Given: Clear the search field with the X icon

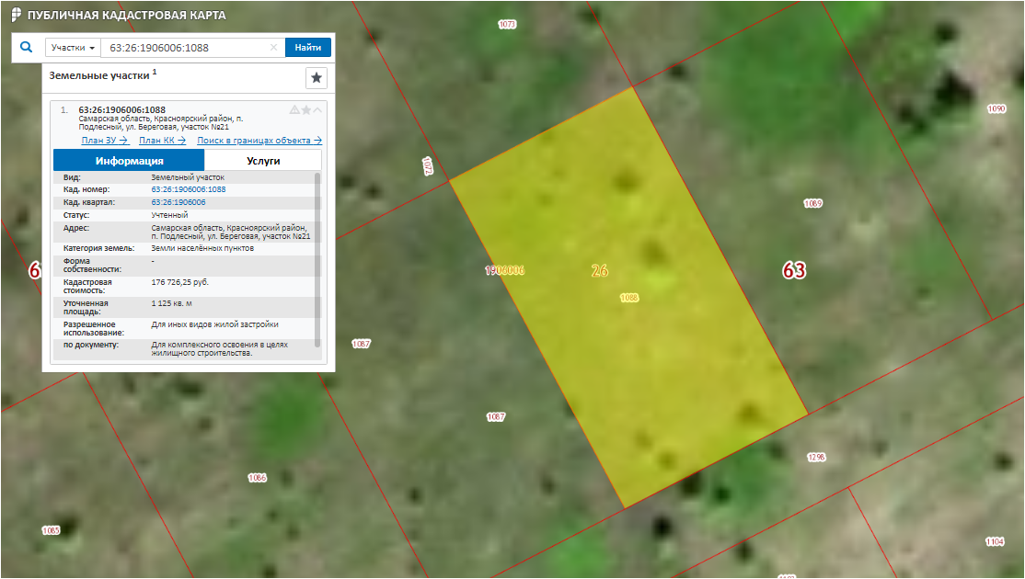Looking at the screenshot, I should point(274,48).
